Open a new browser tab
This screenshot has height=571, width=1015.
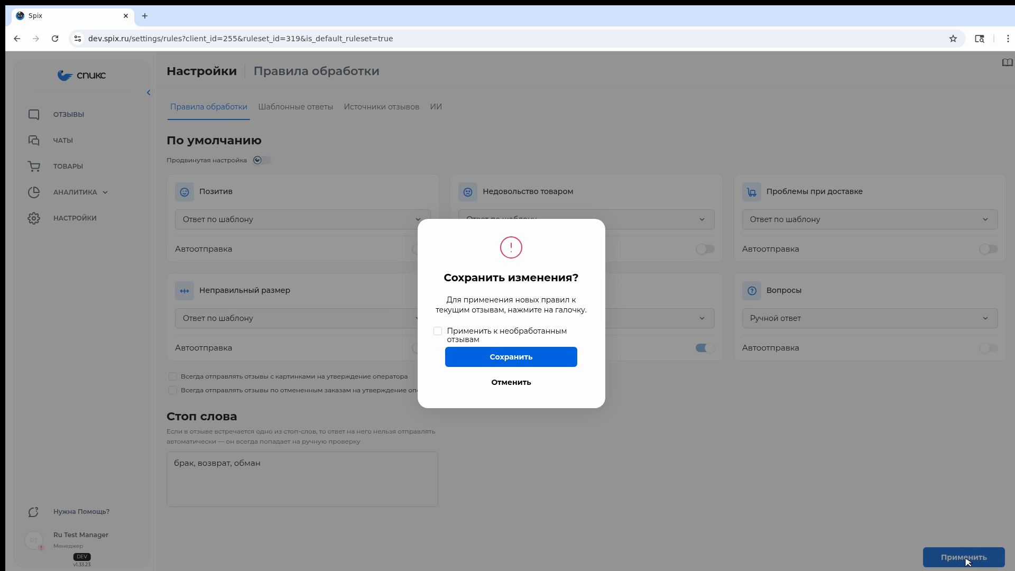[x=145, y=16]
